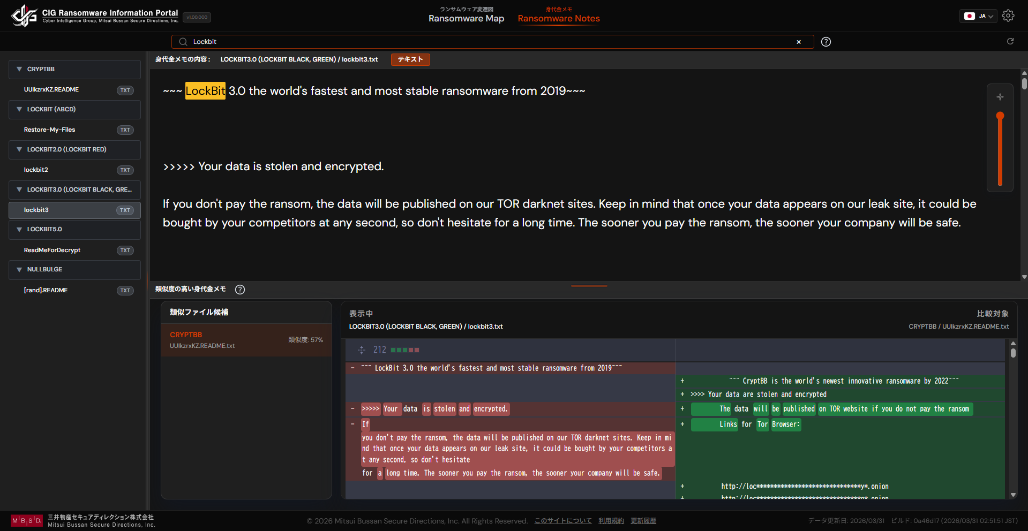
Task: Collapse the LOCKBIT2.0 (LOCKBIT RED) group
Action: point(74,150)
